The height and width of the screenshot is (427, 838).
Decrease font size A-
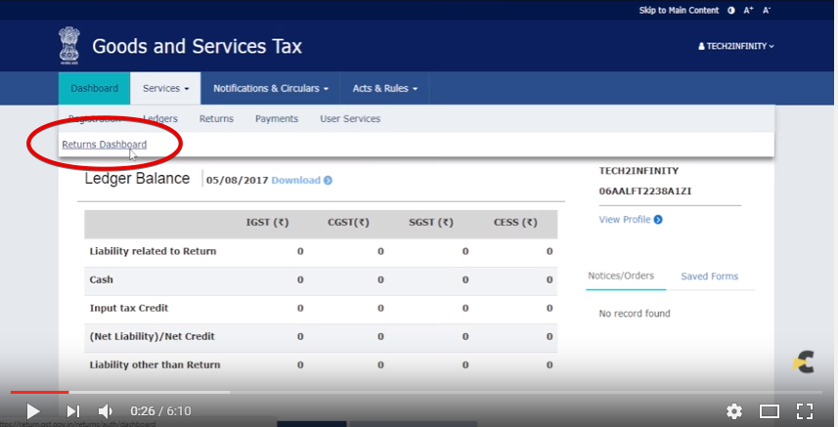point(767,10)
